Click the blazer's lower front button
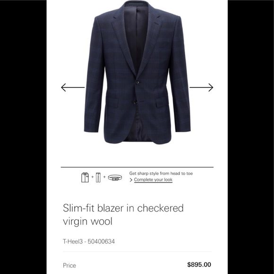 pyautogui.click(x=135, y=103)
